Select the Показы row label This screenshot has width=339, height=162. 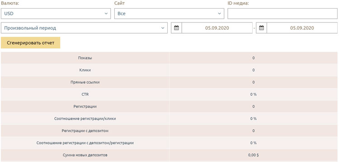pyautogui.click(x=85, y=58)
